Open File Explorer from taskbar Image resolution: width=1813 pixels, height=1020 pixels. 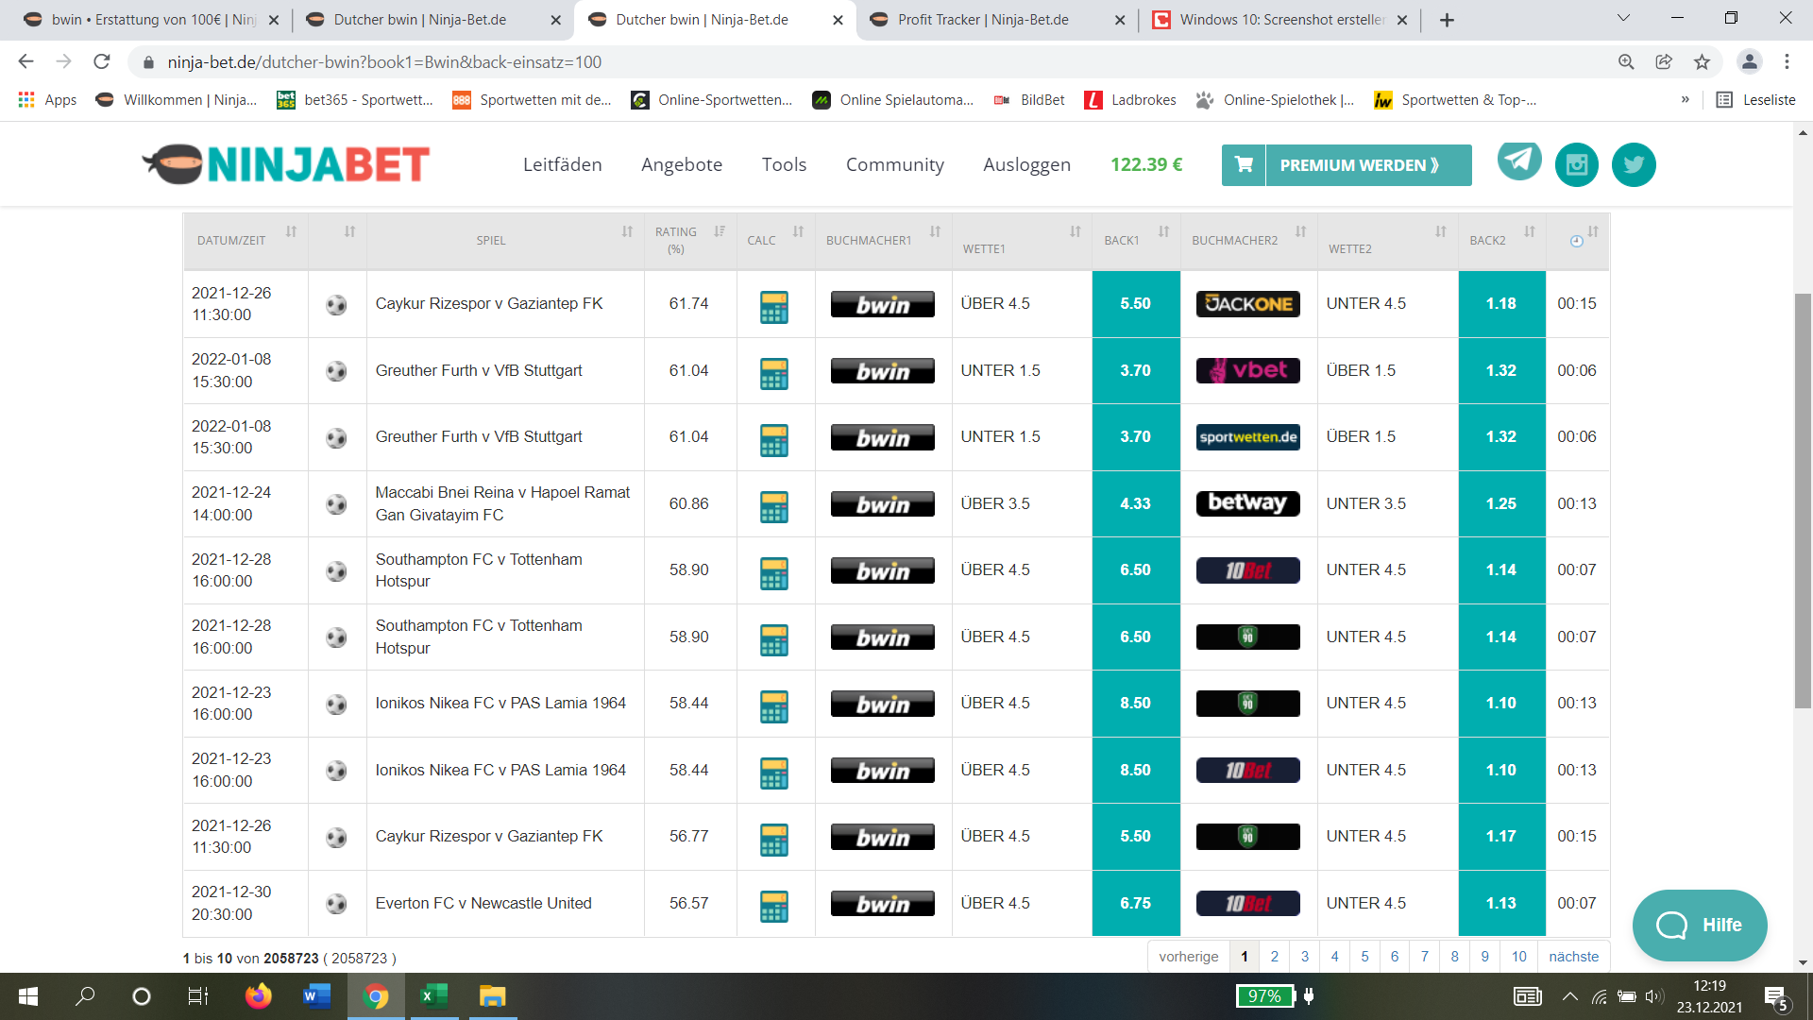click(492, 996)
